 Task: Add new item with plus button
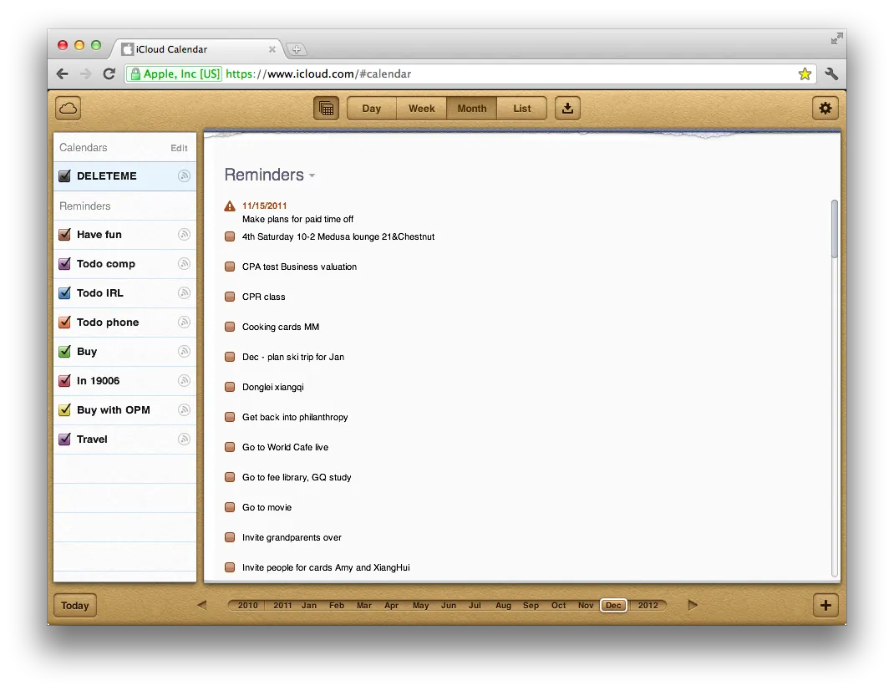pyautogui.click(x=825, y=606)
